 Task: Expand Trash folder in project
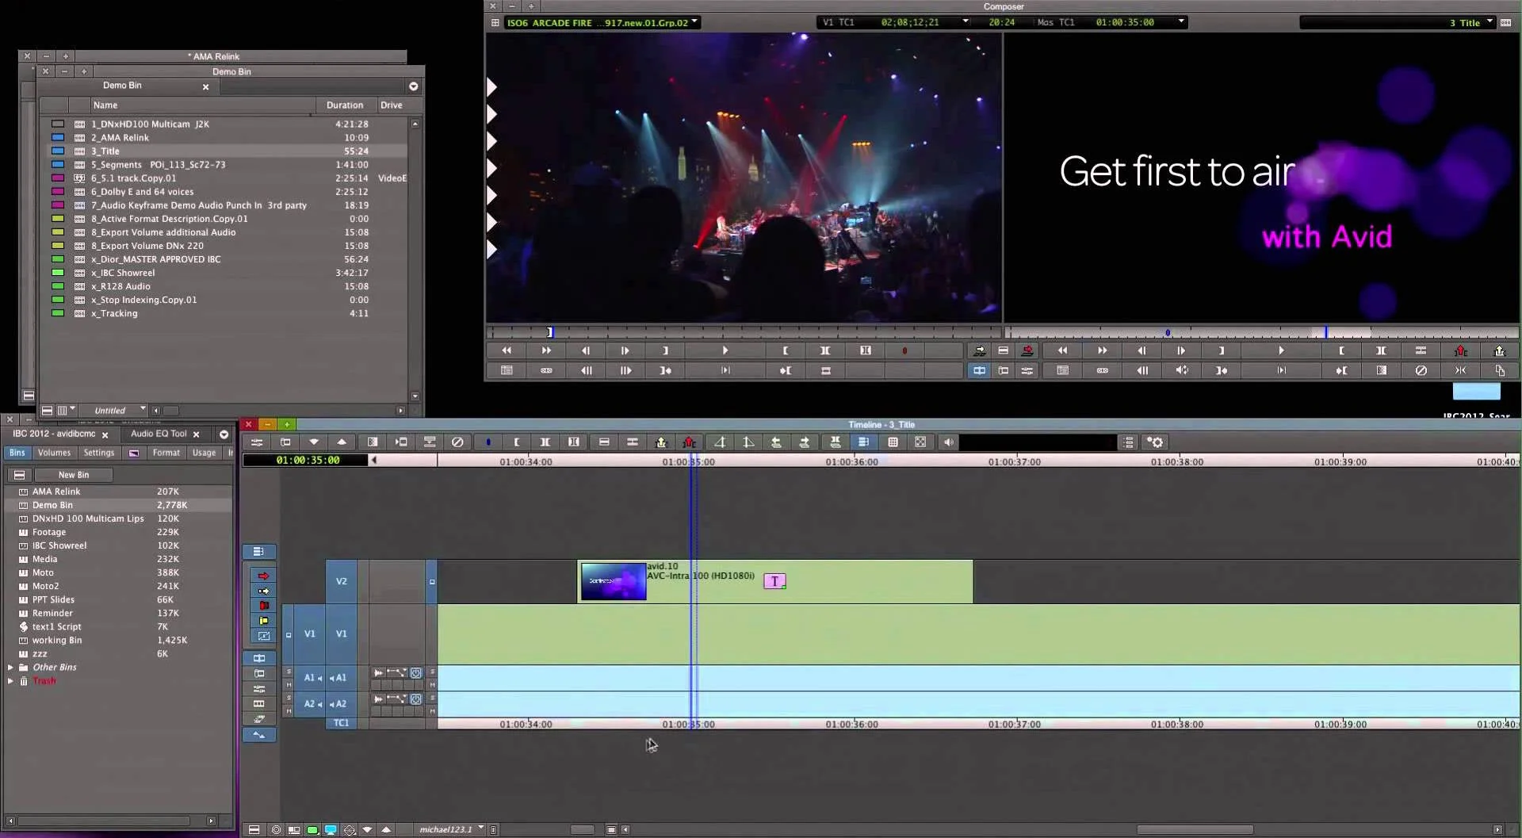(10, 681)
